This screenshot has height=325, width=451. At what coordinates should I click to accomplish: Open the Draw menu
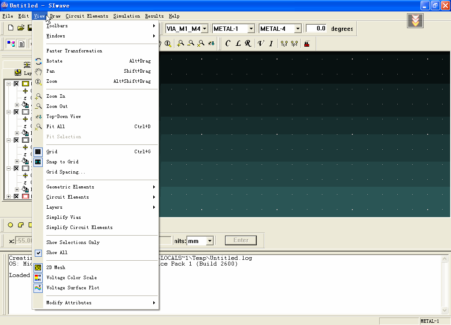tap(55, 16)
